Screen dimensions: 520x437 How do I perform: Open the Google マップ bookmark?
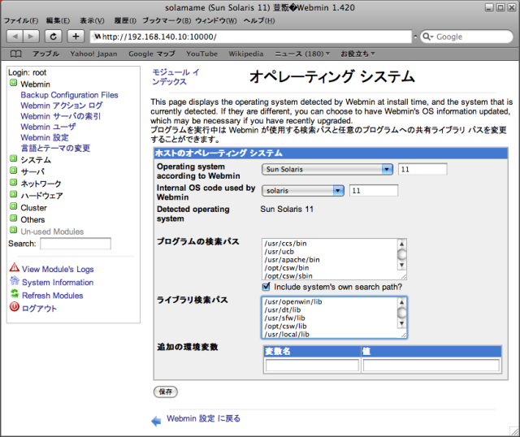point(152,54)
